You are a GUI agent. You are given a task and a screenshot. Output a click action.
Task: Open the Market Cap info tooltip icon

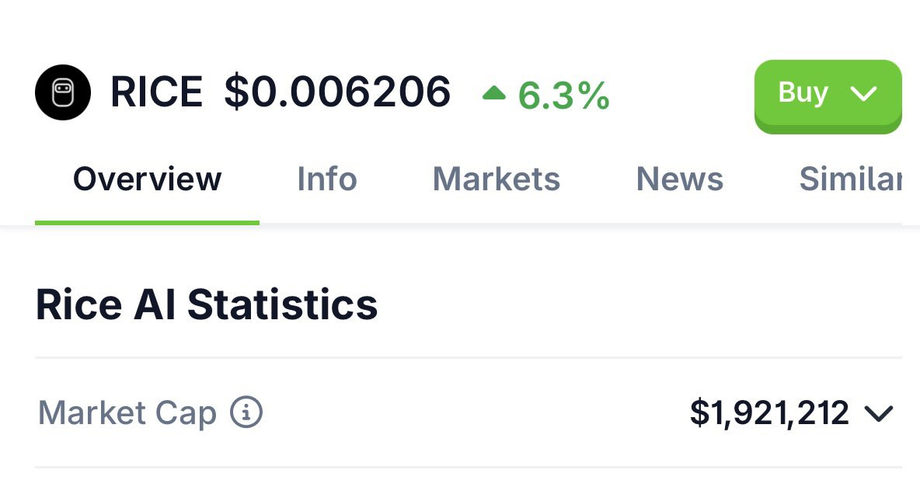pos(246,412)
